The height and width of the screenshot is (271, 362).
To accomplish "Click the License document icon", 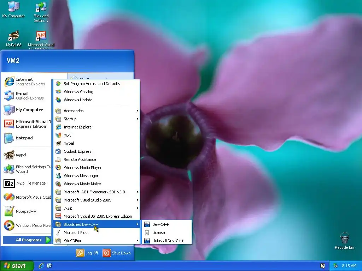I will click(147, 233).
